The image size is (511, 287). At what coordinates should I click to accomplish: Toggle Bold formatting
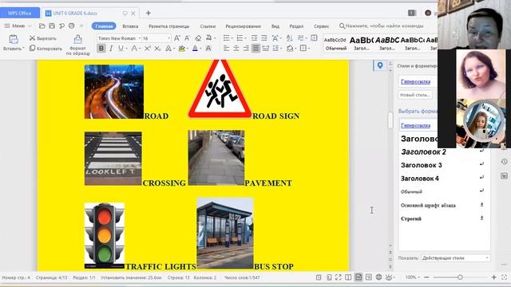(x=101, y=49)
